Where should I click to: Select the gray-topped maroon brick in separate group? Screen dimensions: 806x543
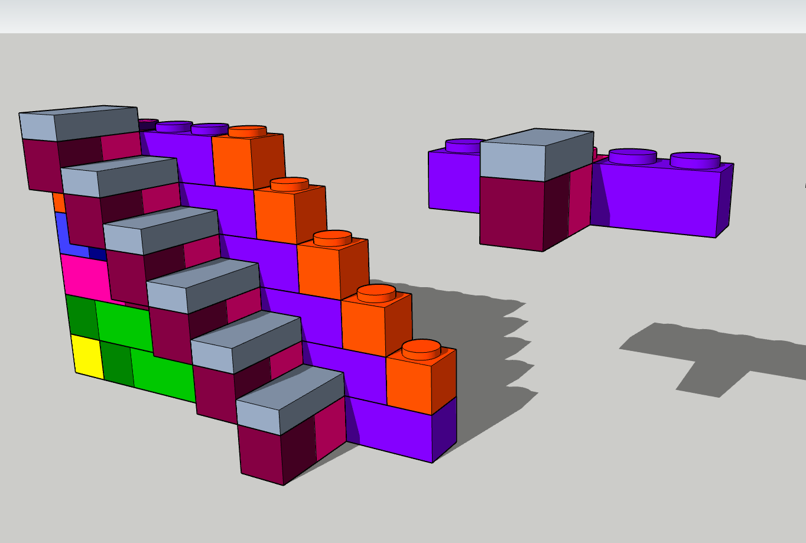point(537,189)
